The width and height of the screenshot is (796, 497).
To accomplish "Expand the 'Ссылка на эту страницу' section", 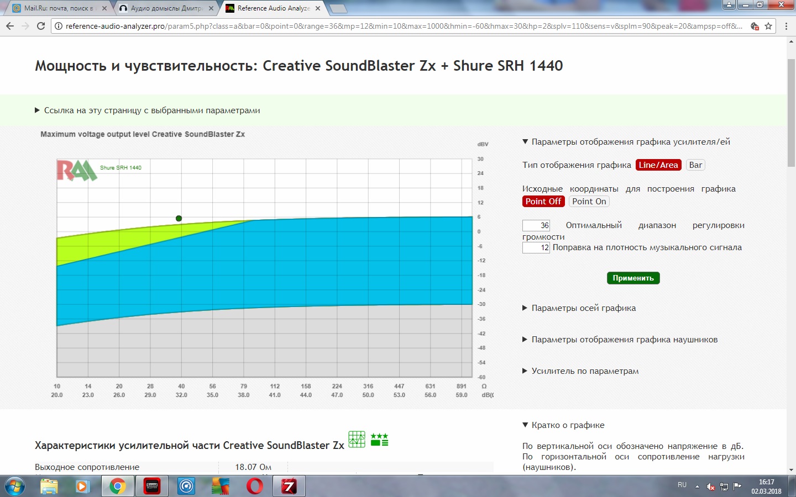I will [148, 110].
